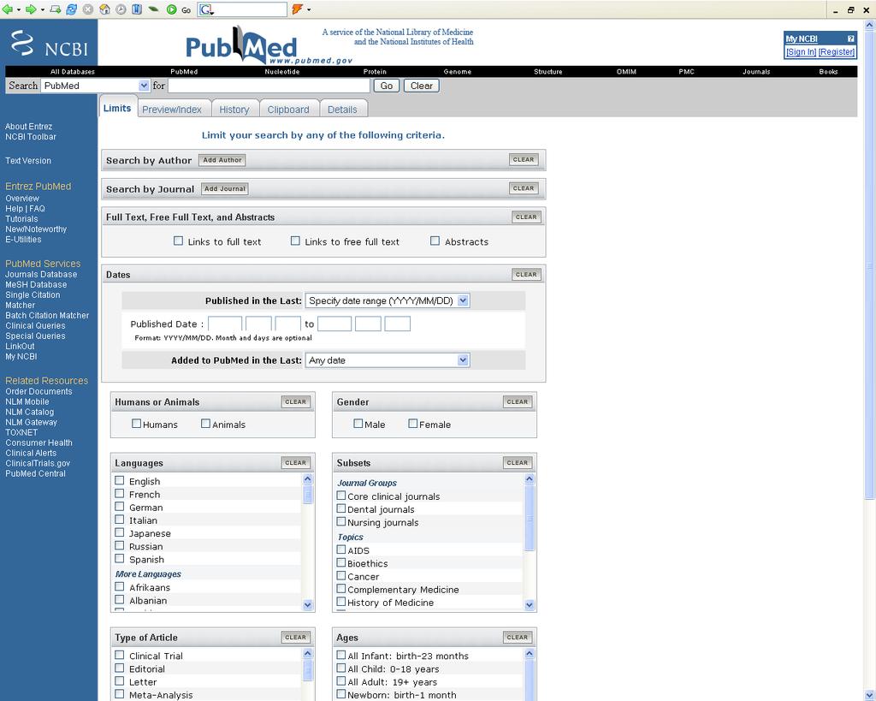Click the blue Reload page icon
This screenshot has height=701, width=876.
tap(72, 9)
